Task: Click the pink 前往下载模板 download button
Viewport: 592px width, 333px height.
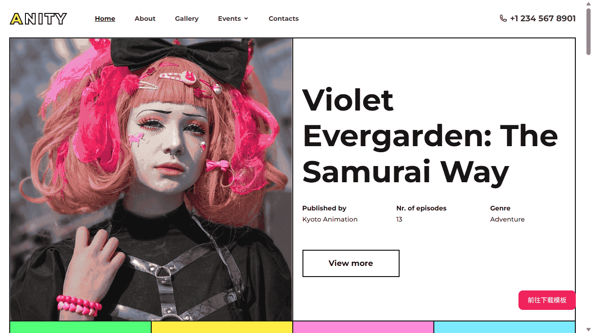Action: pyautogui.click(x=547, y=300)
